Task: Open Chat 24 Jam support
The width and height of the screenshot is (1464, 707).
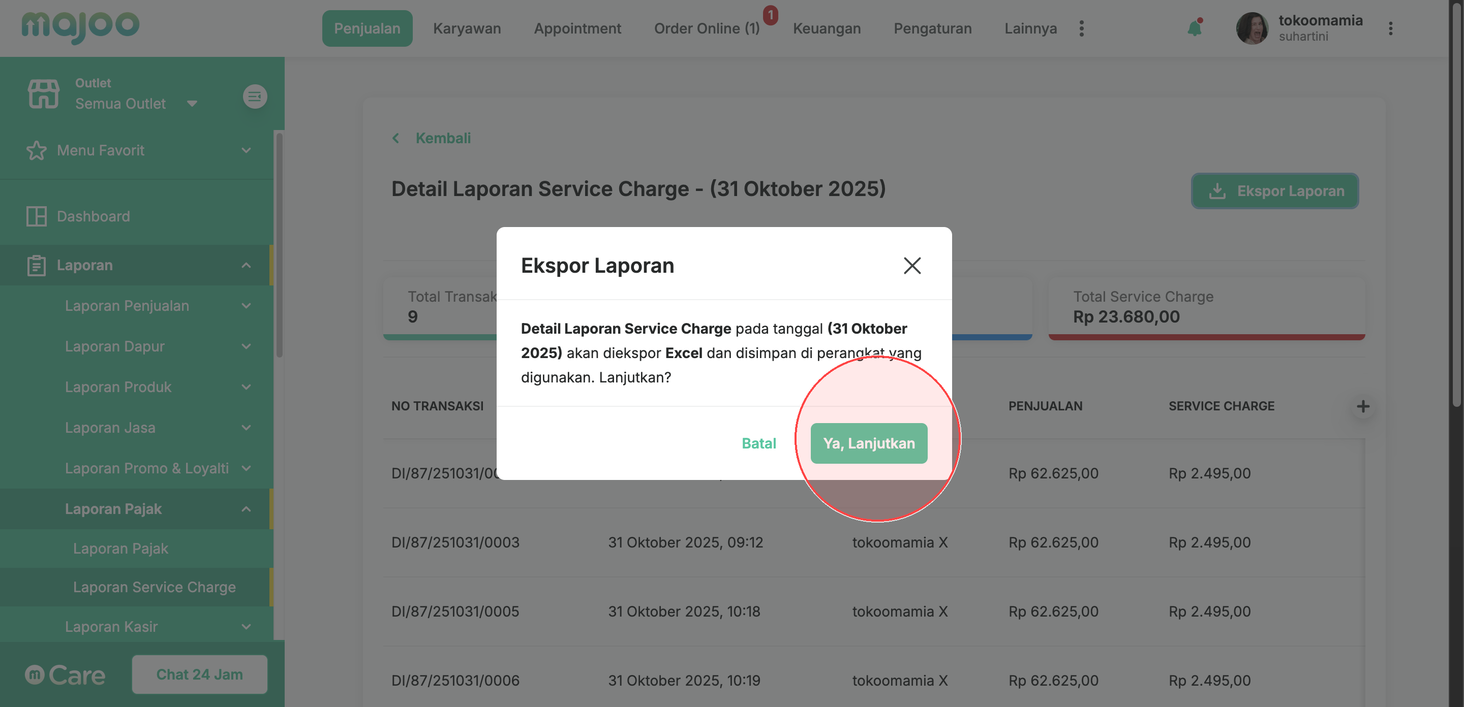Action: click(199, 674)
